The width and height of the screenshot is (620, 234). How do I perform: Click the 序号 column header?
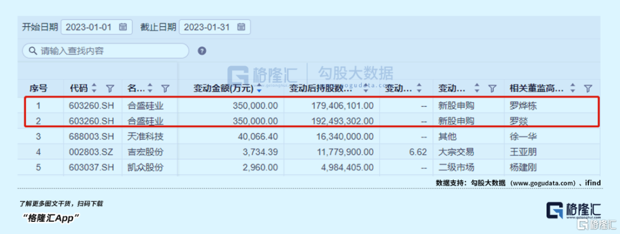click(x=39, y=89)
